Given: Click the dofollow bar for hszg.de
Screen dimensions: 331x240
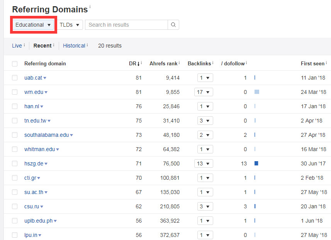Looking at the screenshot, I should [256, 163].
